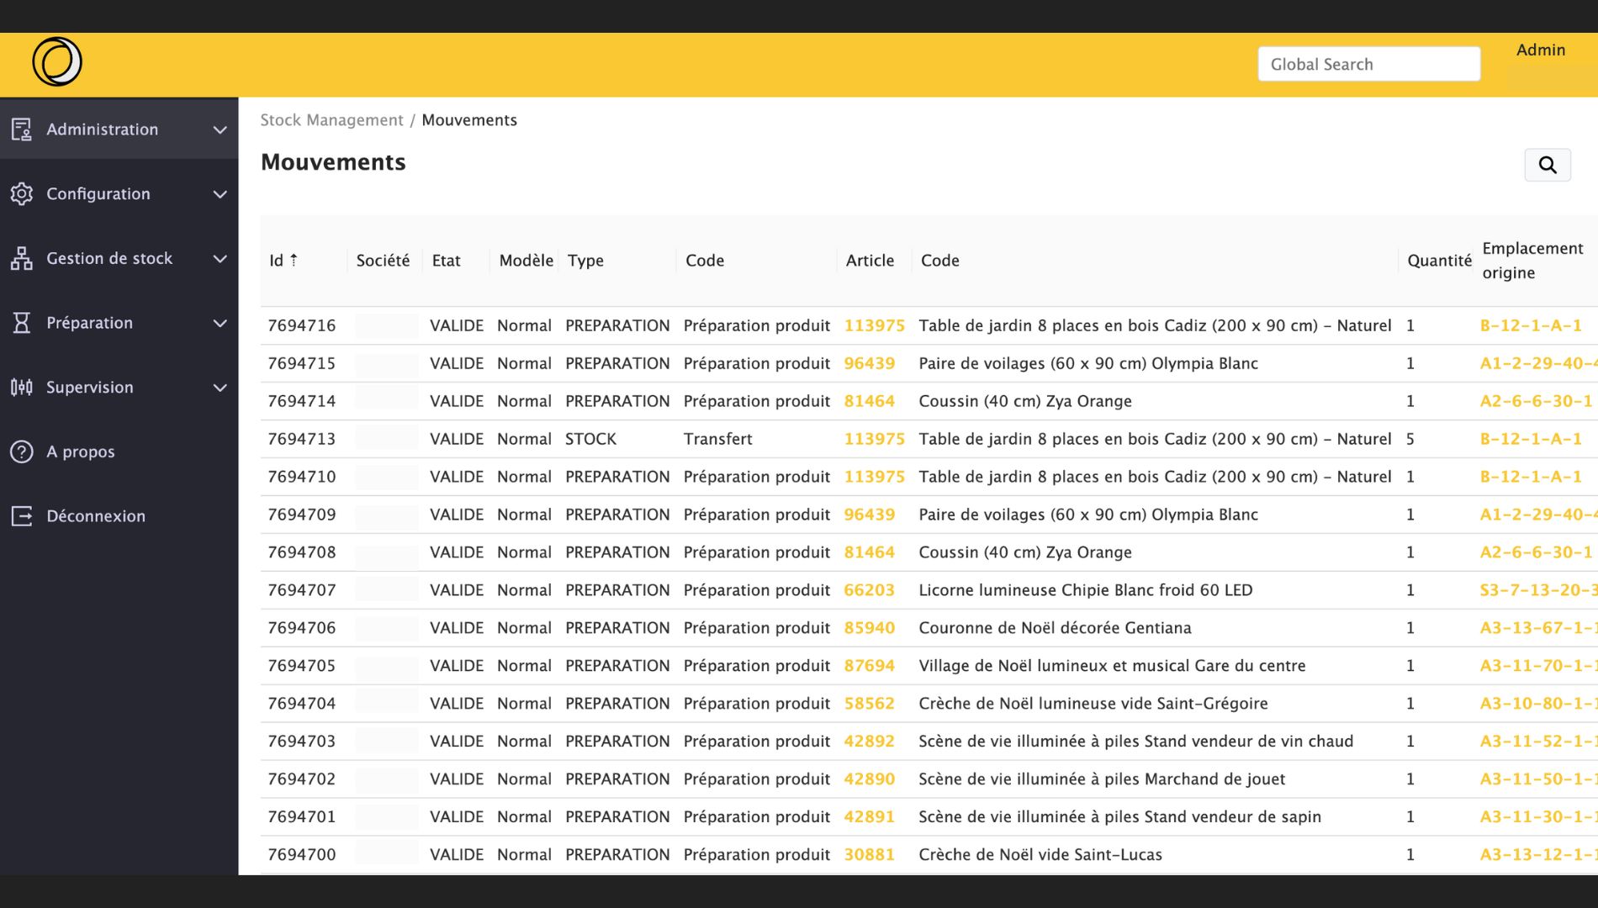This screenshot has height=908, width=1598.
Task: Click the Mouvements breadcrumb
Action: click(469, 120)
